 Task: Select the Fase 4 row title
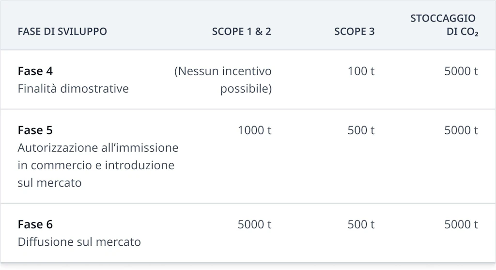click(x=35, y=71)
